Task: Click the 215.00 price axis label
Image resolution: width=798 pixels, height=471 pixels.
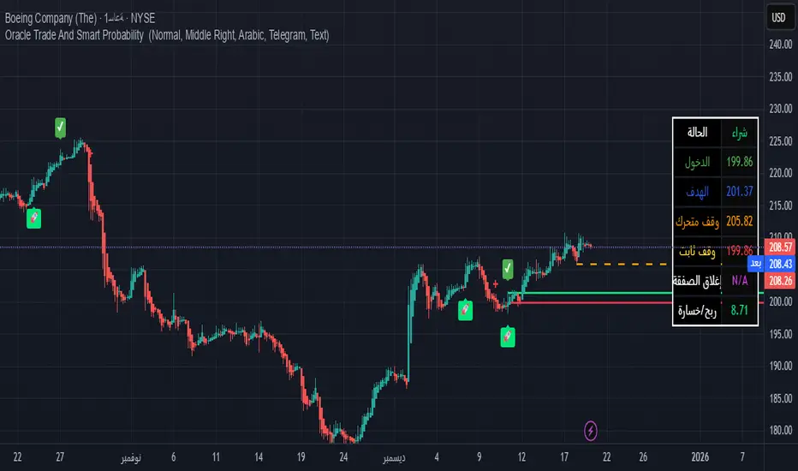Action: (x=781, y=206)
